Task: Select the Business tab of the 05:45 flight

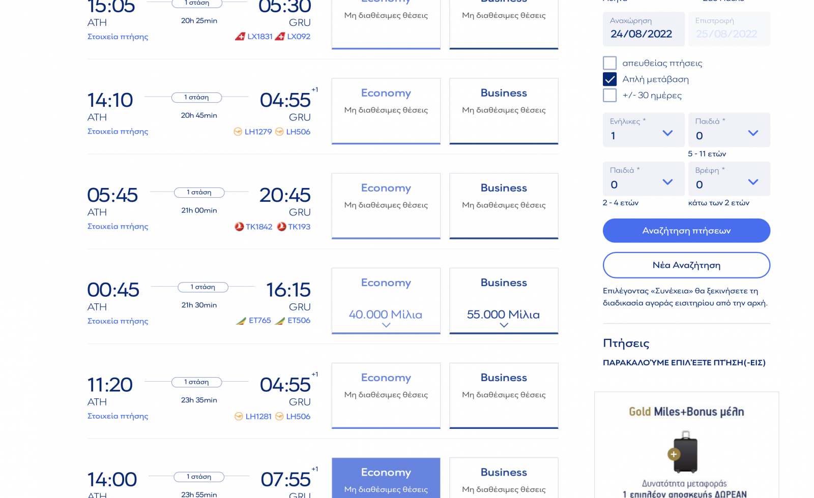Action: pos(504,206)
